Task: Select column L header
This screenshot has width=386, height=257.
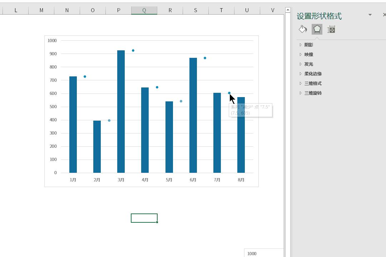Action: [16, 10]
